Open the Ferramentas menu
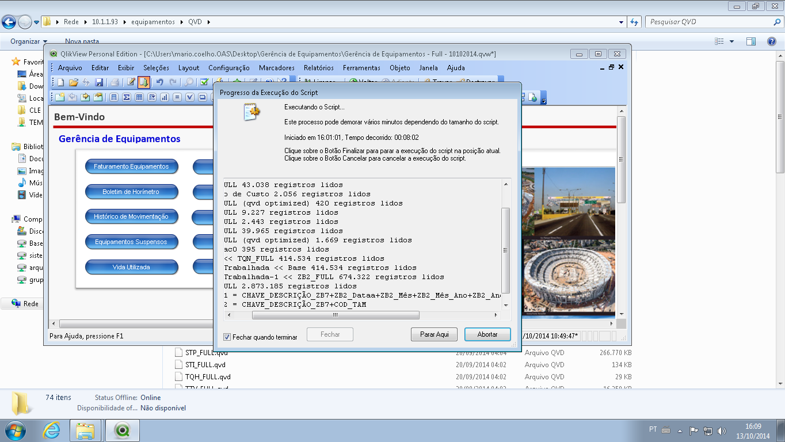The width and height of the screenshot is (785, 442). [361, 67]
